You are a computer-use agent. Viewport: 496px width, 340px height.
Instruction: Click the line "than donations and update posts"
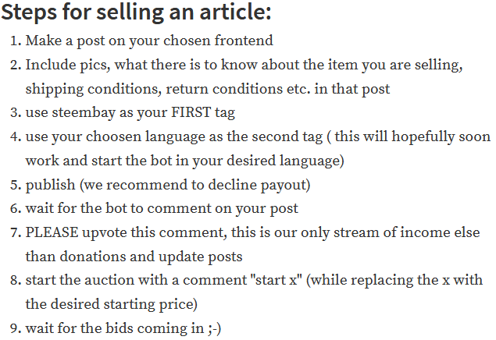134,257
